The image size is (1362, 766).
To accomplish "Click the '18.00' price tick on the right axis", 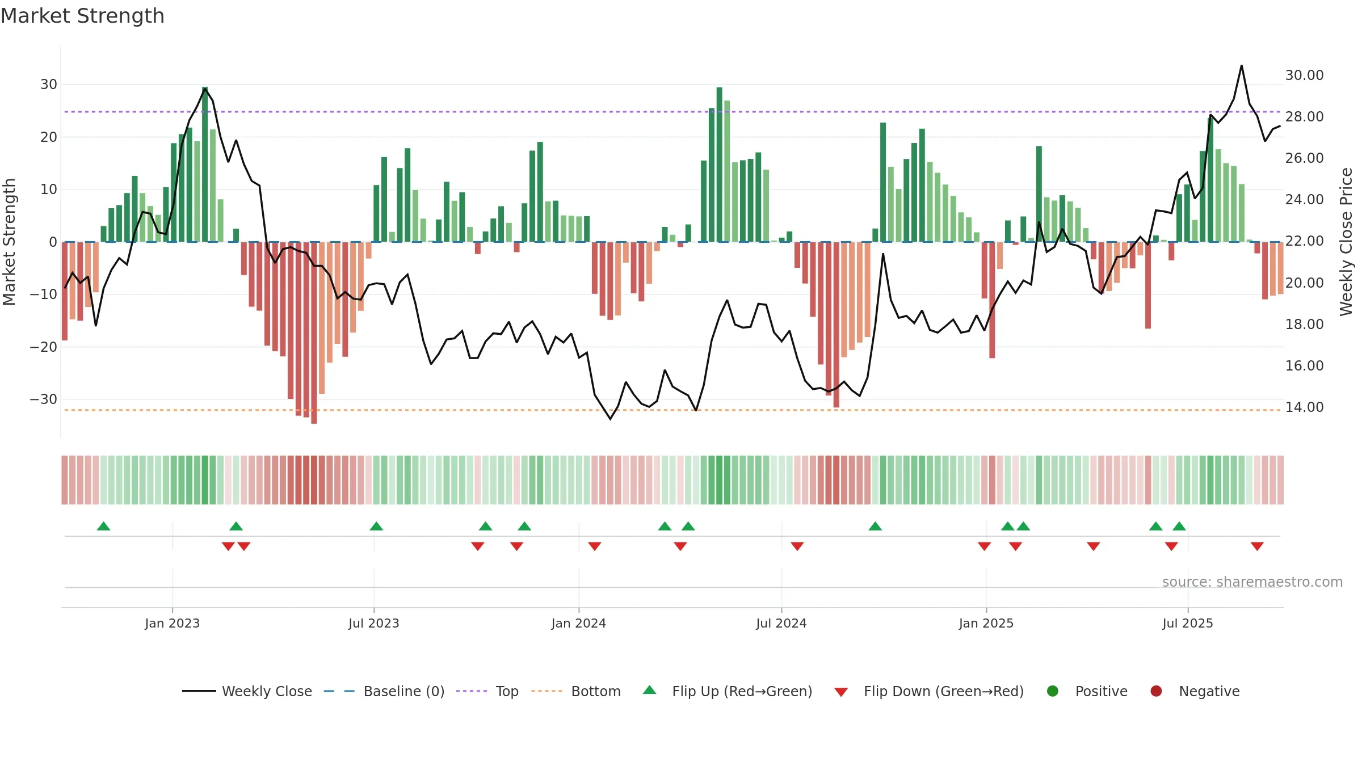I will coord(1305,325).
